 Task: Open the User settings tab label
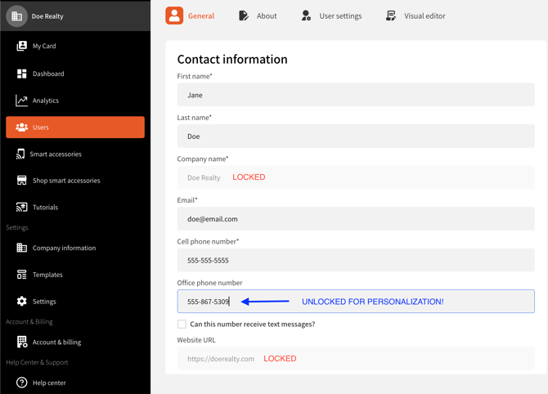(x=340, y=16)
